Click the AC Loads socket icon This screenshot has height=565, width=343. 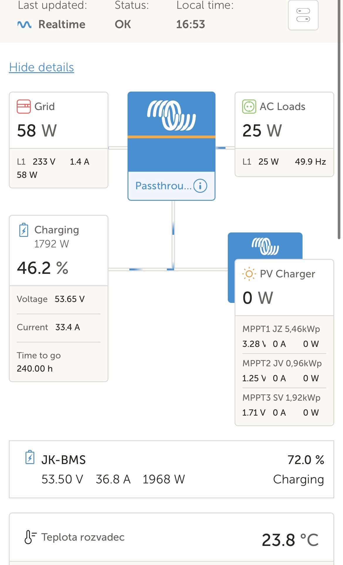pos(249,107)
